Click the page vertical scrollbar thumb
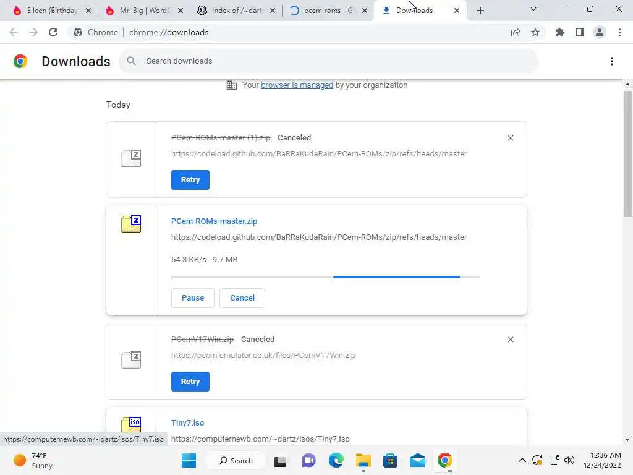633x475 pixels. 627,154
